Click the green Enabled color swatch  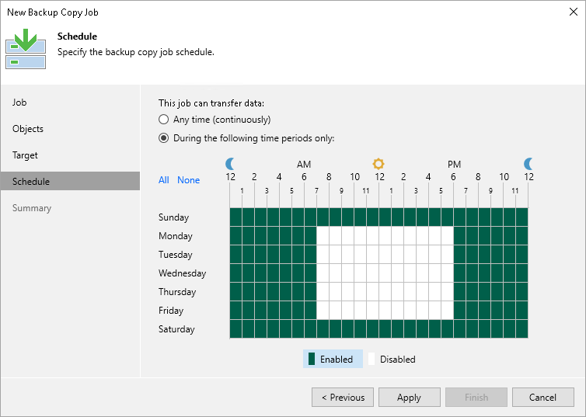tap(312, 359)
